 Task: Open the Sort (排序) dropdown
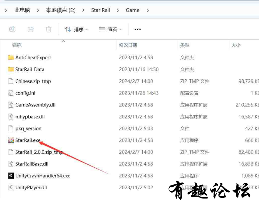coord(77,29)
